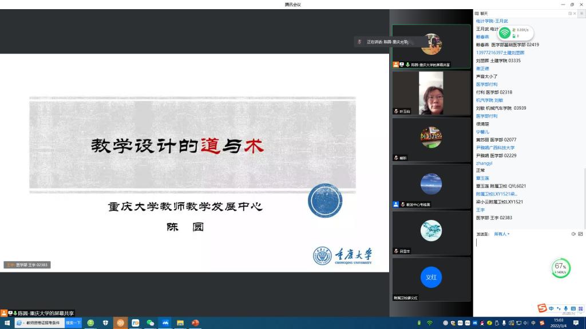
Task: Open the send-to 所有人 dropdown
Action: coord(501,234)
